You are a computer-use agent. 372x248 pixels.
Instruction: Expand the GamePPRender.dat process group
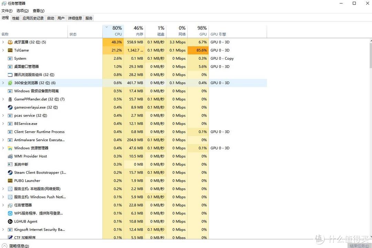[3, 99]
